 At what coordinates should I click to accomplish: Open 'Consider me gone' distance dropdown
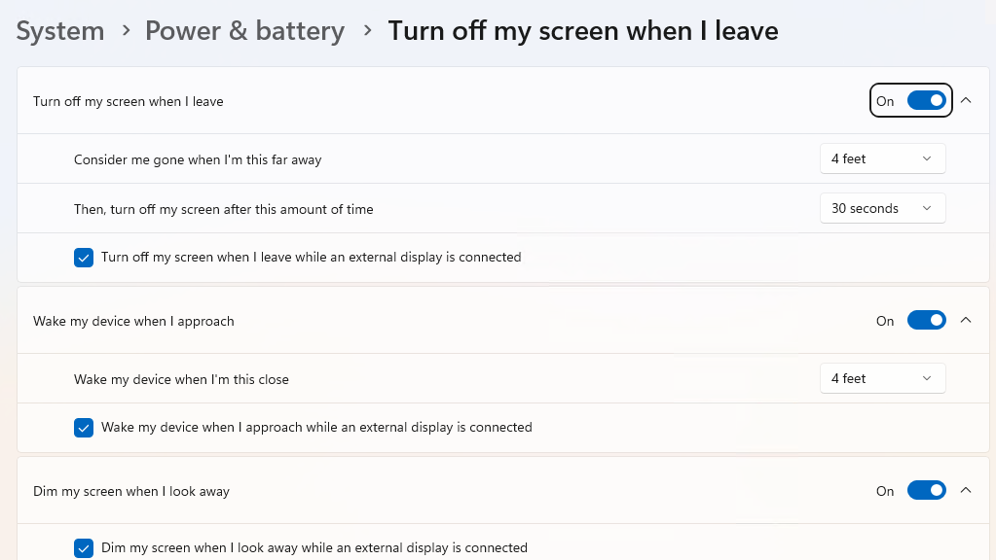[882, 158]
